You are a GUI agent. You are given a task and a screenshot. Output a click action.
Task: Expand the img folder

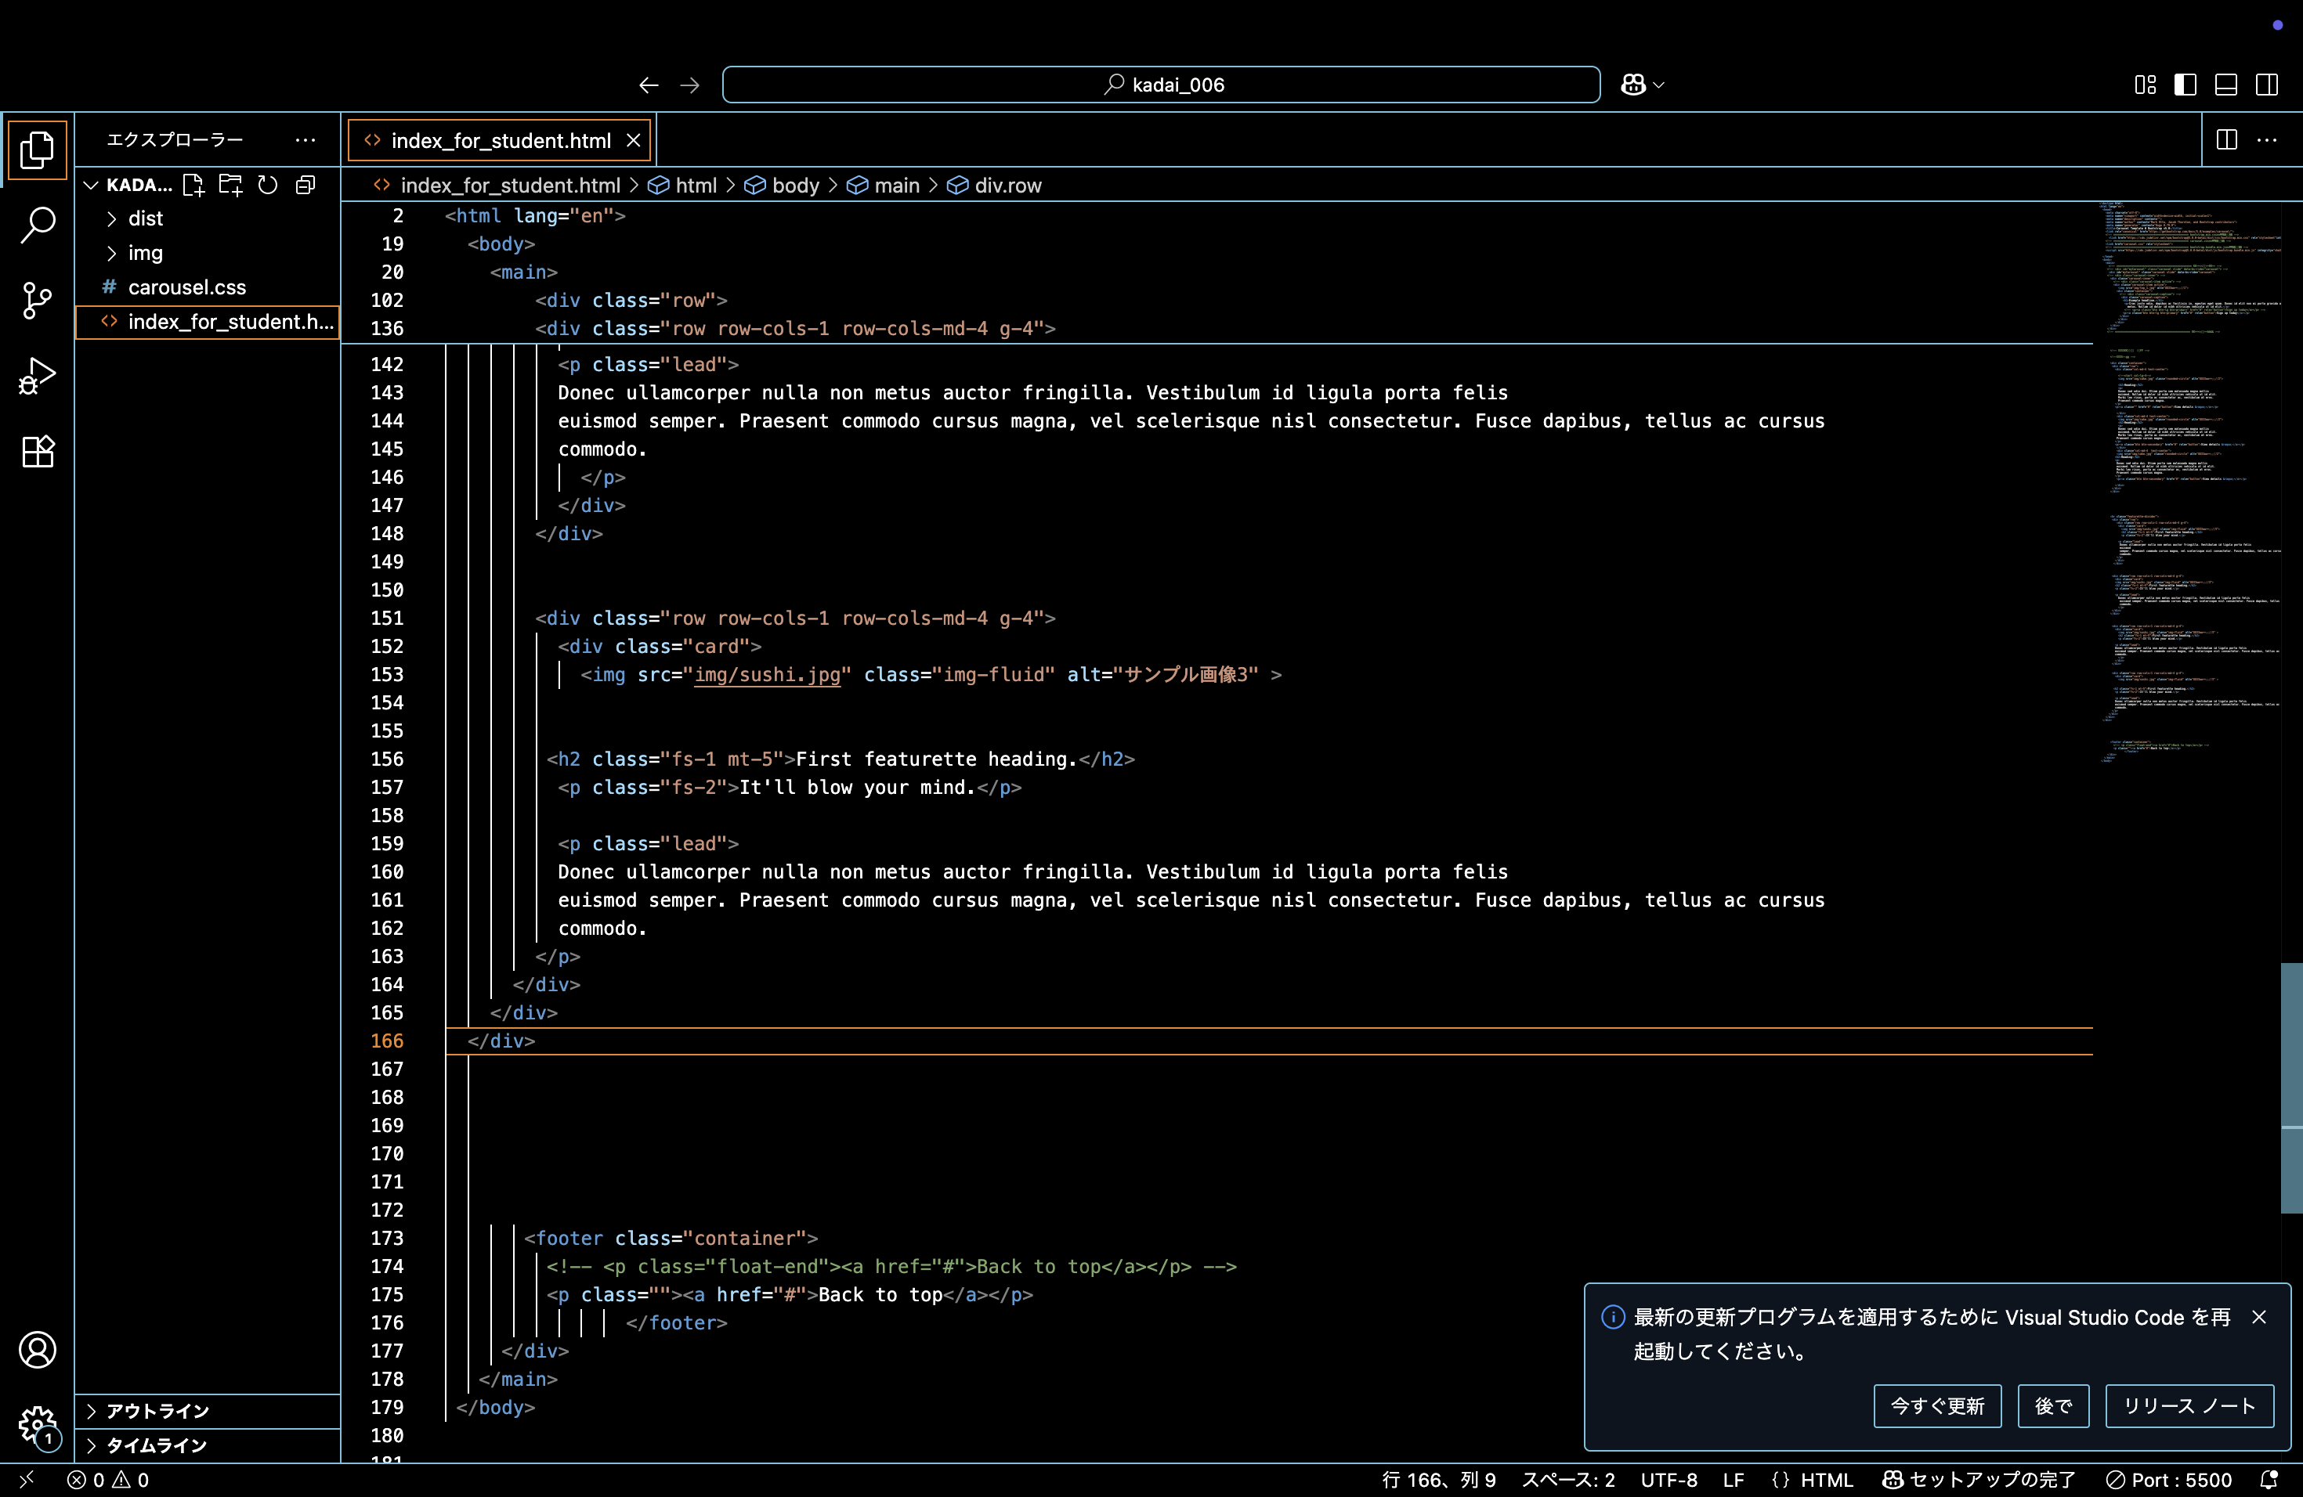click(x=208, y=254)
